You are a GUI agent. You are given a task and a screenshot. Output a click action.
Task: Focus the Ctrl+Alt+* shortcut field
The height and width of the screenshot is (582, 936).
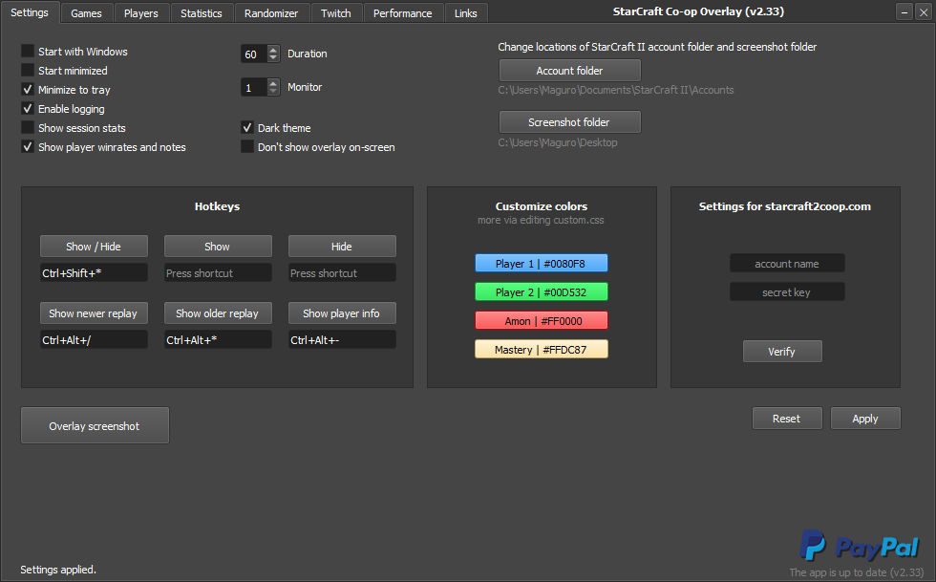pyautogui.click(x=218, y=339)
